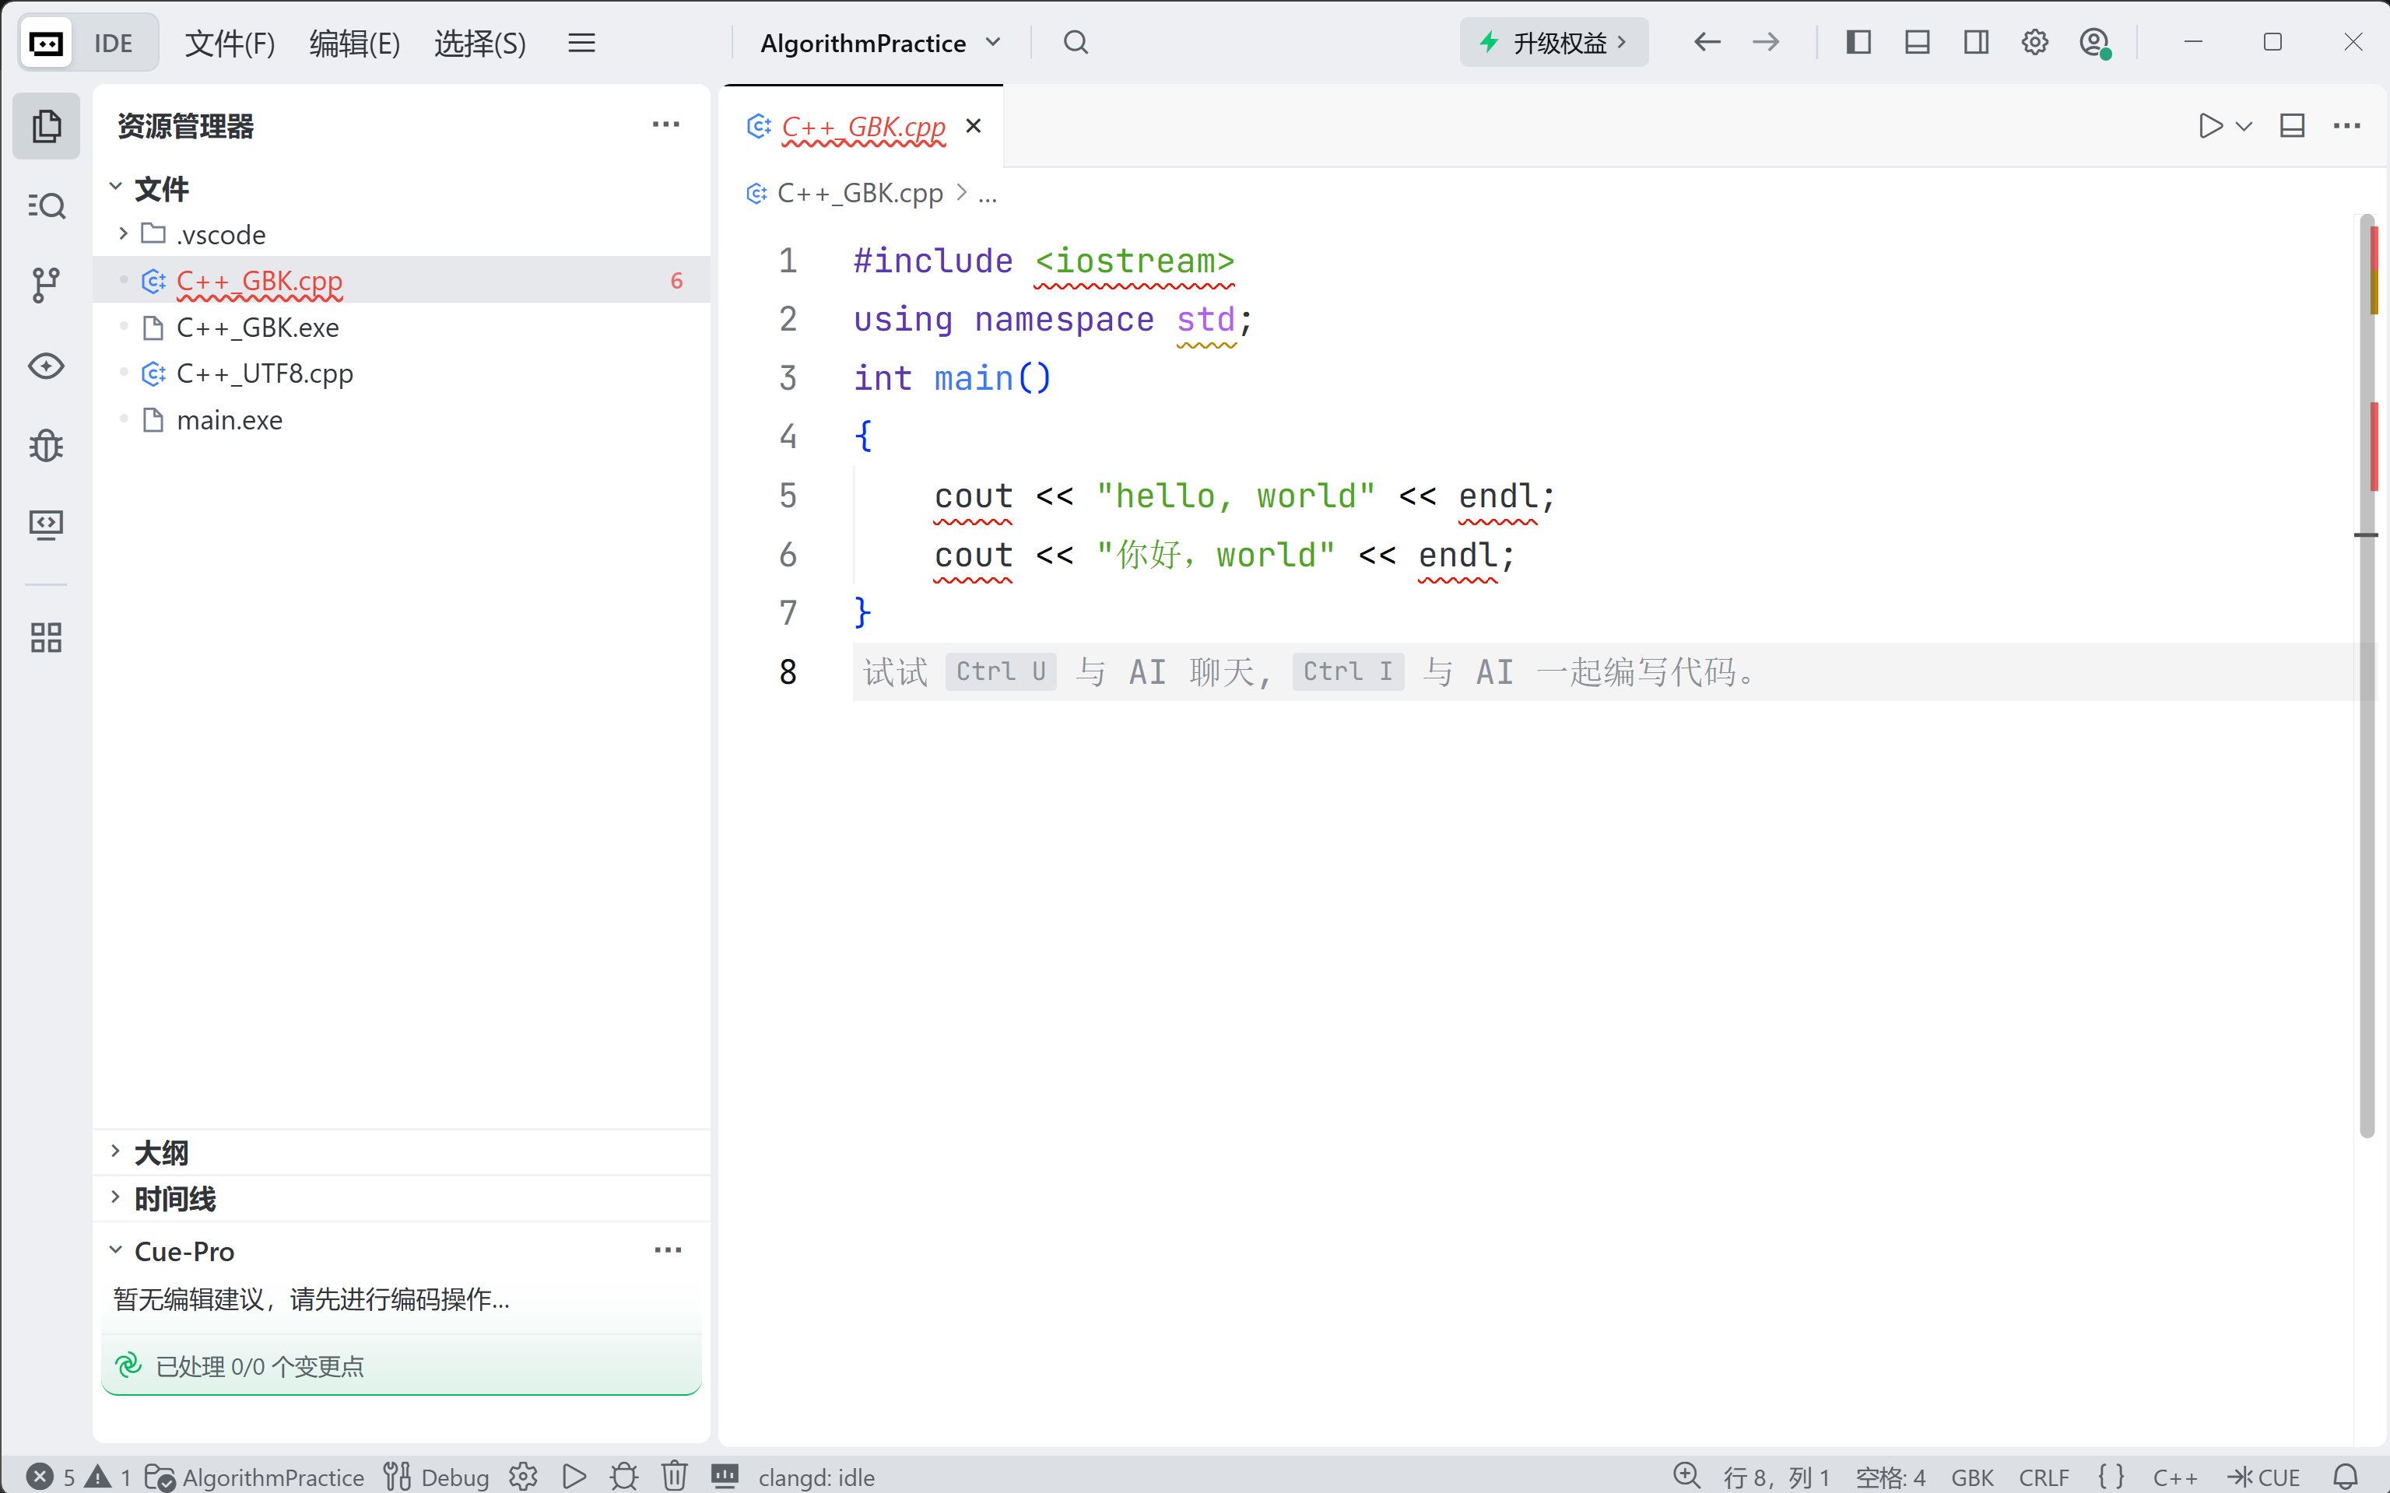Open the AlgorithmPractice project dropdown
The height and width of the screenshot is (1493, 2390).
[881, 43]
